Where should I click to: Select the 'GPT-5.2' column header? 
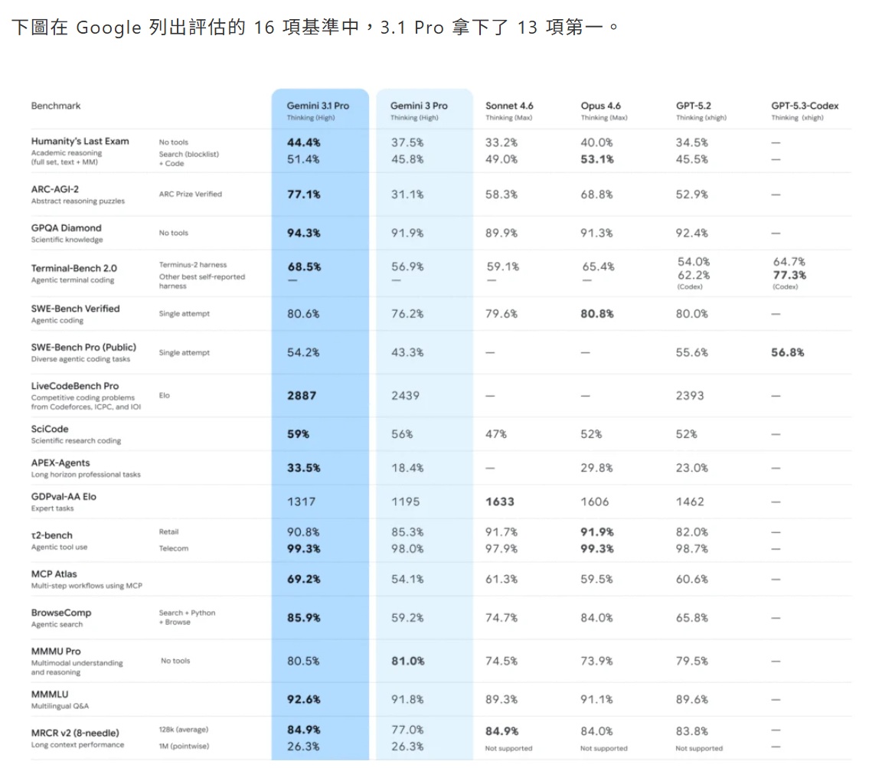pyautogui.click(x=694, y=106)
